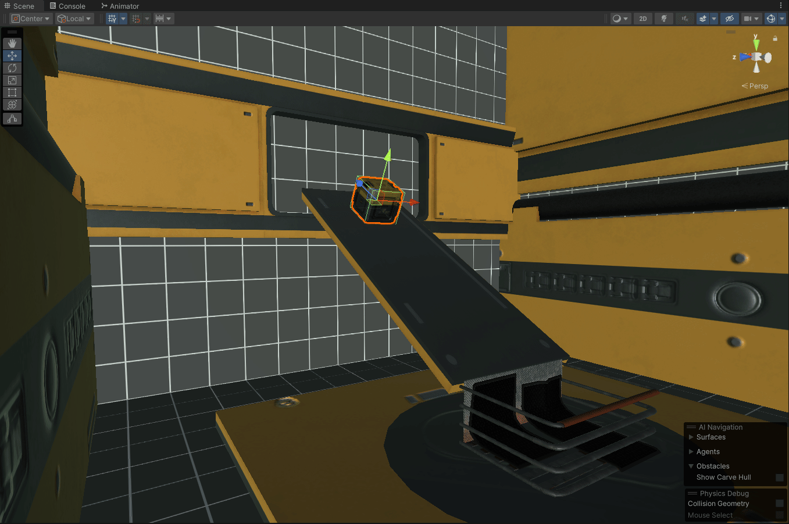
Task: Select the combined Transform tool
Action: pos(12,105)
